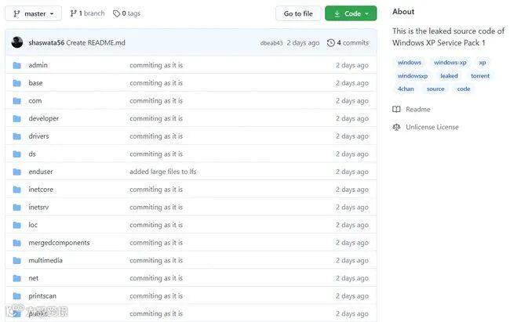
Task: Select the source topic tag
Action: [x=435, y=89]
